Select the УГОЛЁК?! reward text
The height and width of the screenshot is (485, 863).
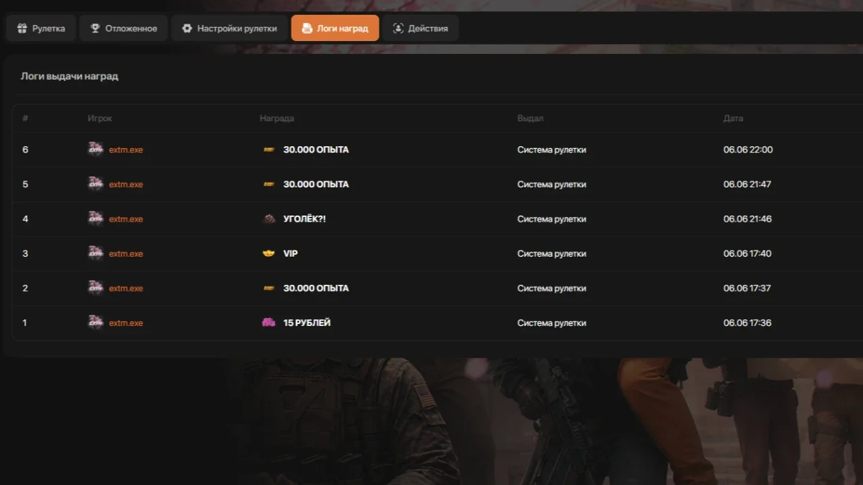[305, 219]
